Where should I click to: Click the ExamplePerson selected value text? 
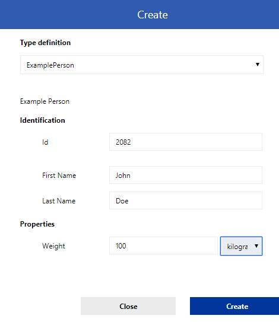click(x=50, y=65)
